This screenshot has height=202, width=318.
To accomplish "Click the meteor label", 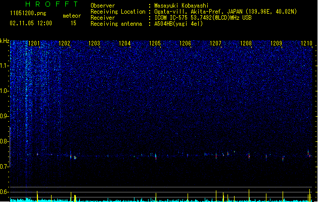I will click(72, 16).
